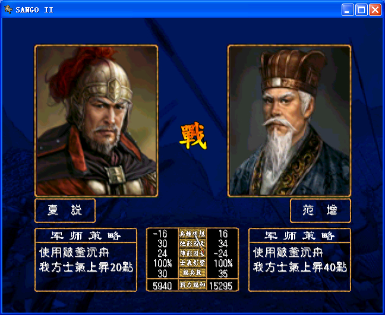Click the right total power value 15295
This screenshot has width=385, height=315.
tap(221, 285)
